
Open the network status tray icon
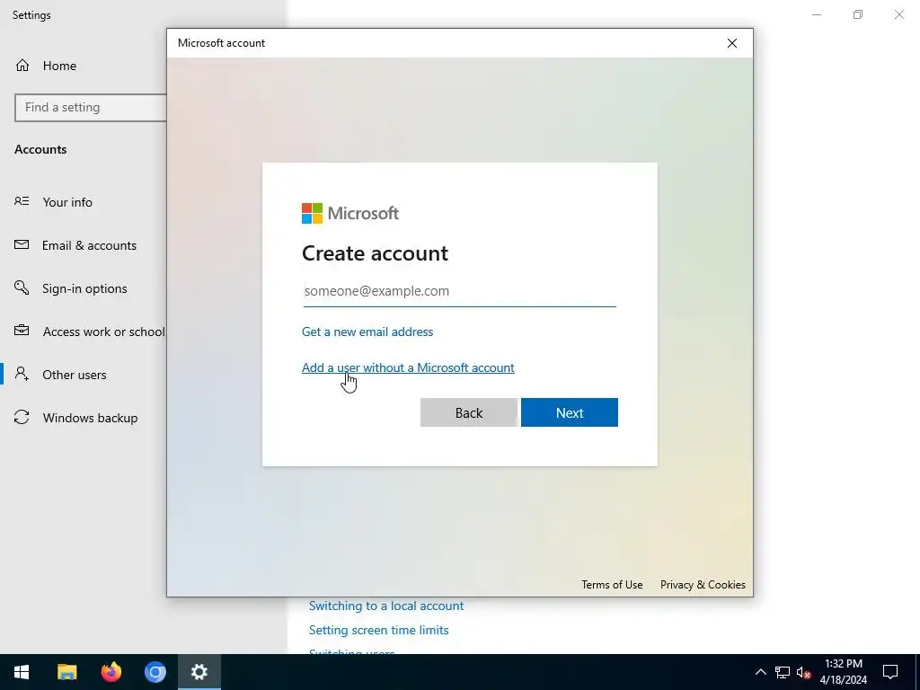(783, 672)
